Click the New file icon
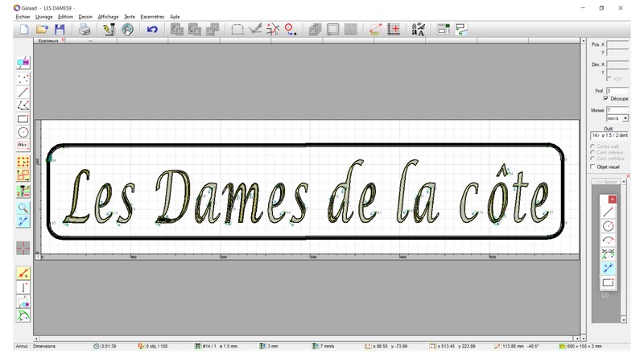 [23, 30]
